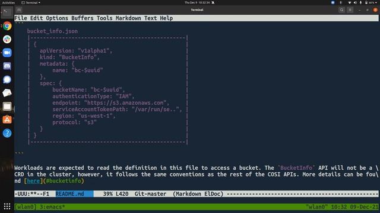Open the Emacs Edit menu
380x213 pixels.
(36, 18)
